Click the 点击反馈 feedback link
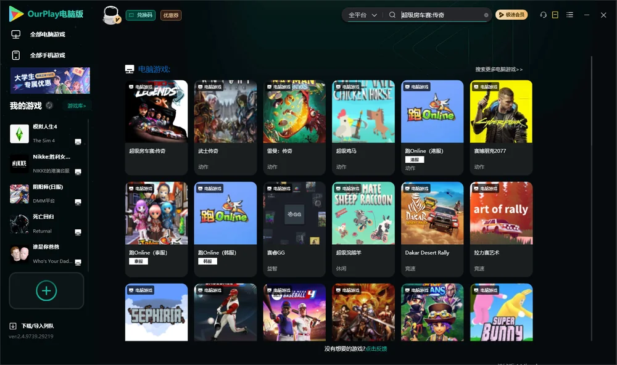617x365 pixels. (x=376, y=348)
